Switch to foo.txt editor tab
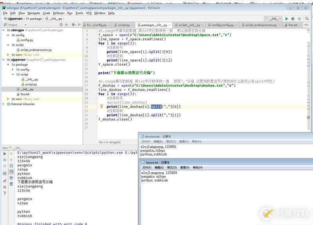The image size is (313, 225). 293,25
